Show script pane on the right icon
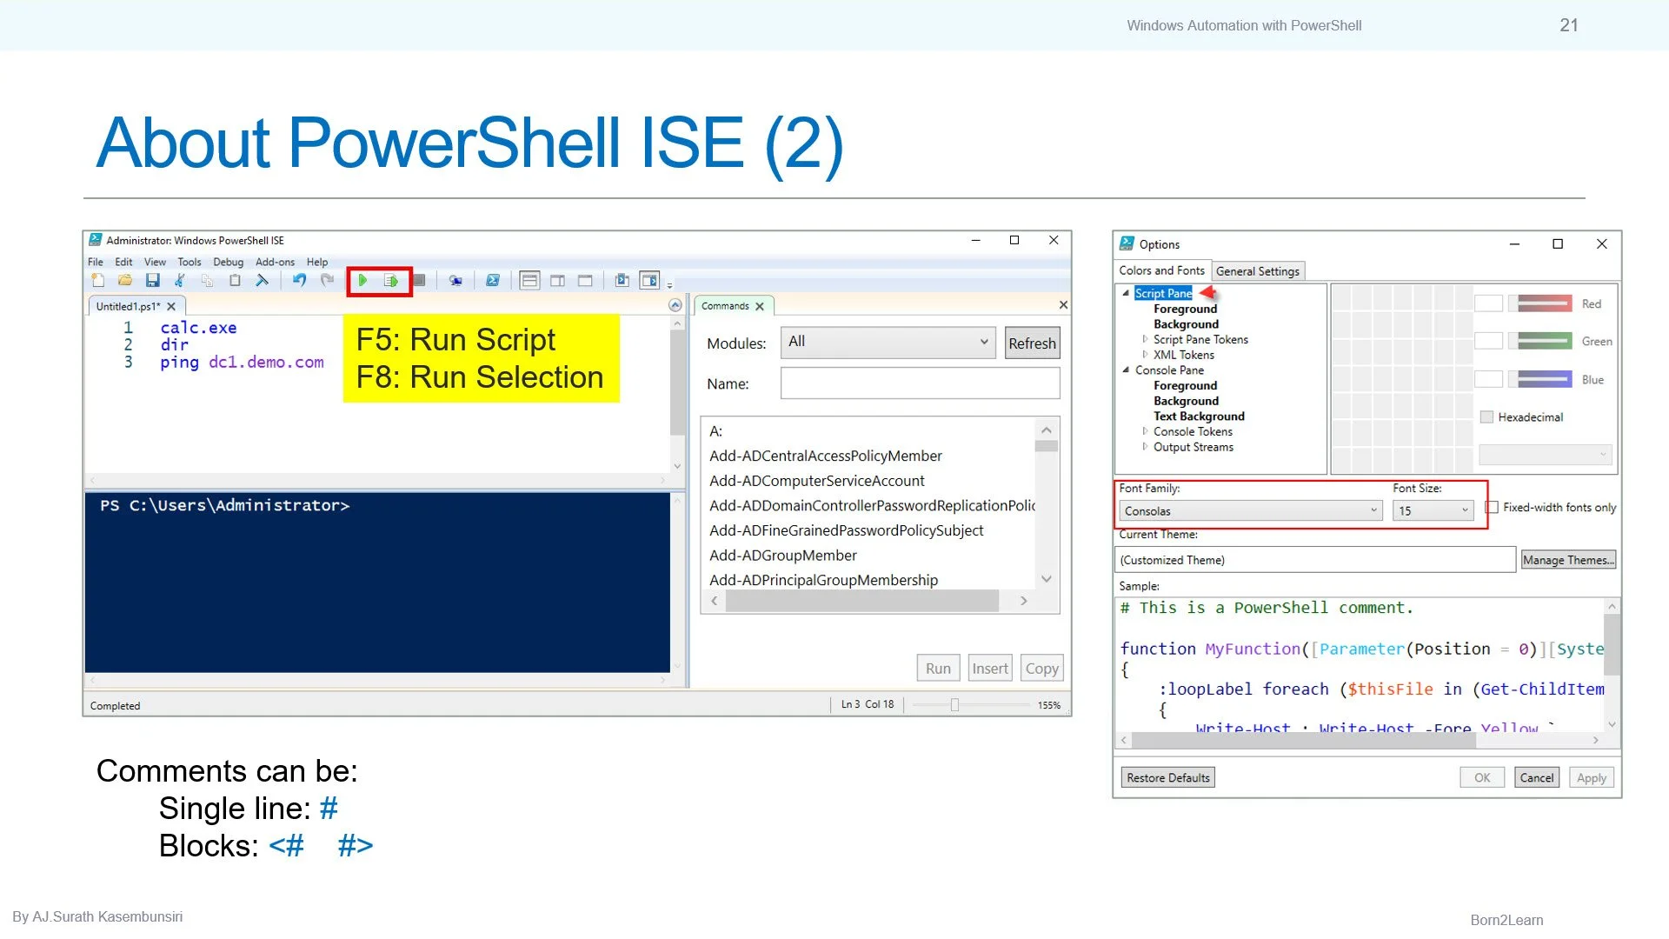The width and height of the screenshot is (1669, 939). [558, 280]
